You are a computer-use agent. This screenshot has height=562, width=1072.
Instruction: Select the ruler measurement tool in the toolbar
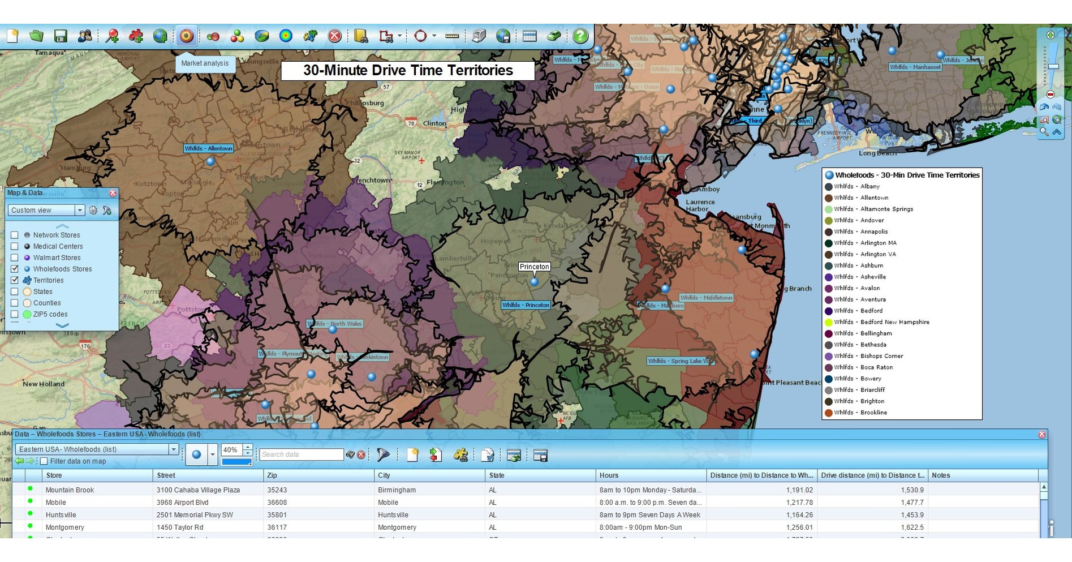click(451, 36)
